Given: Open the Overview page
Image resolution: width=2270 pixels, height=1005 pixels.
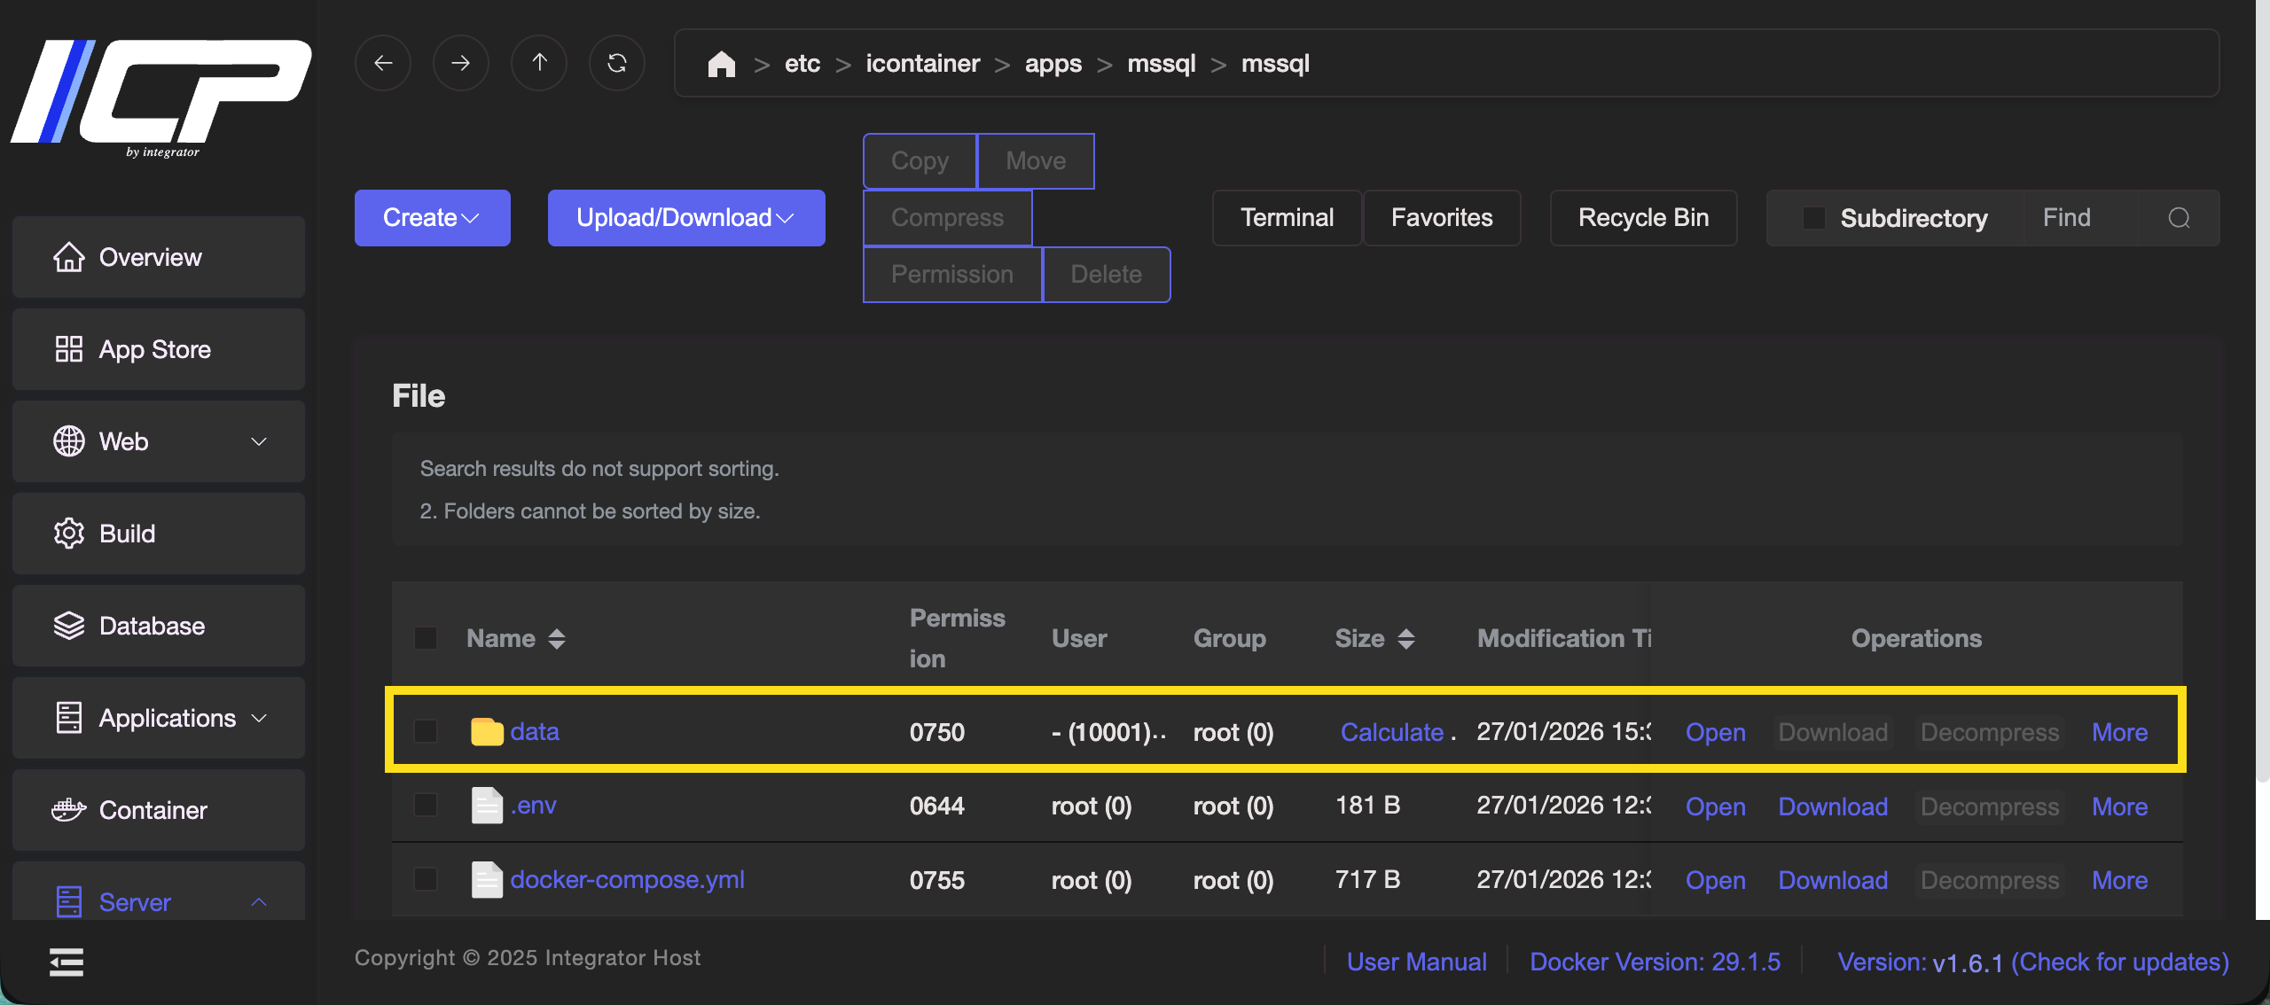Looking at the screenshot, I should click(x=159, y=257).
